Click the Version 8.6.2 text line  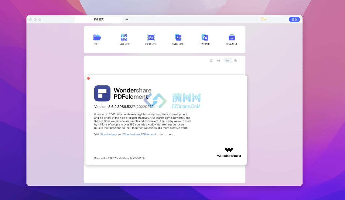point(124,106)
